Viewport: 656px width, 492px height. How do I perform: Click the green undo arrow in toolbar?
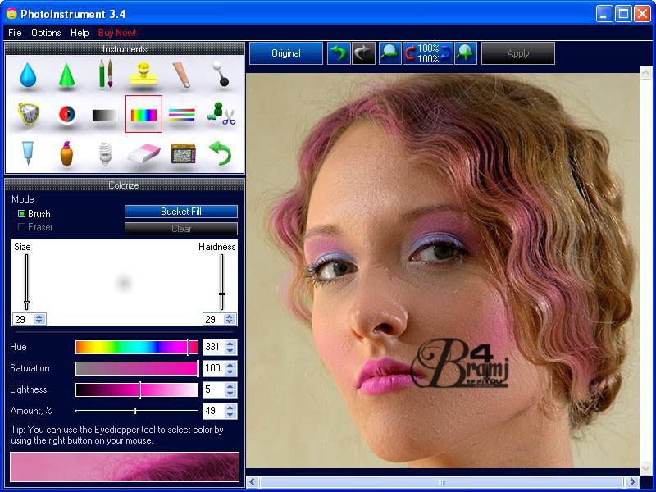point(338,53)
